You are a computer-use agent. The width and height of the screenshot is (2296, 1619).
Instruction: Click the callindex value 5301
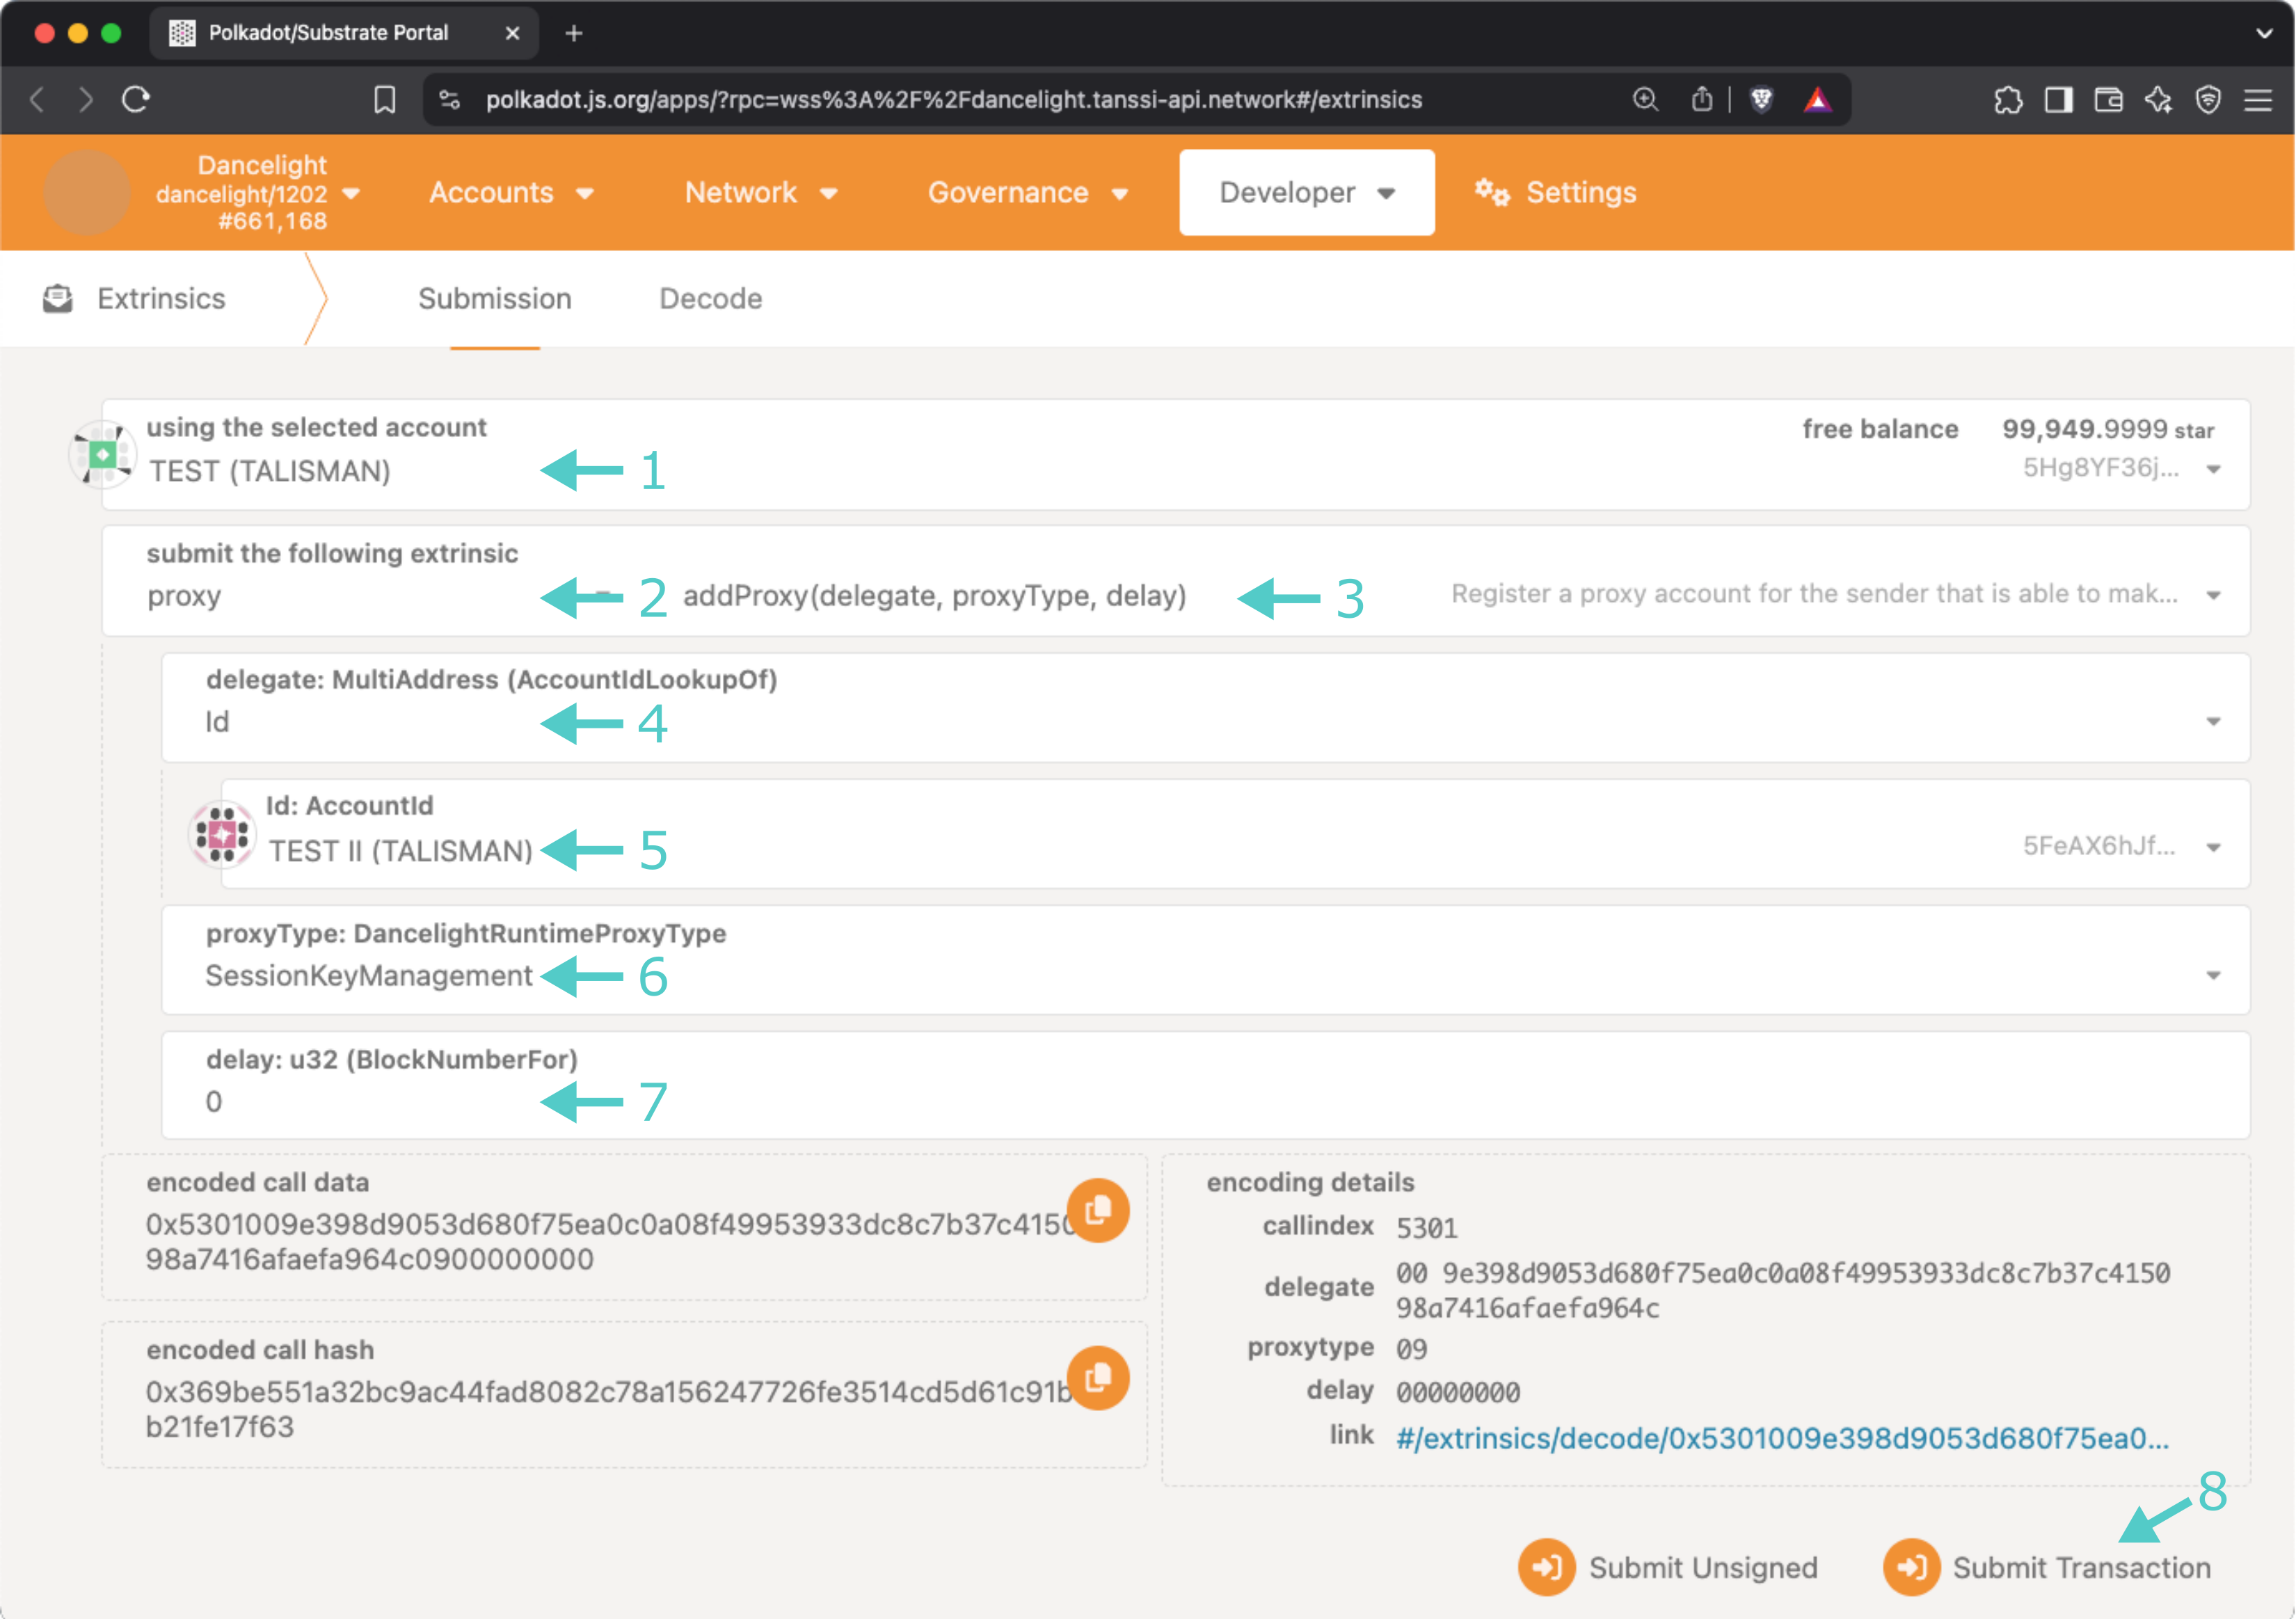1427,1227
